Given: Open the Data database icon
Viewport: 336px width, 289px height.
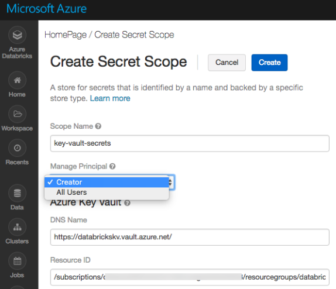Looking at the screenshot, I should pos(17,193).
